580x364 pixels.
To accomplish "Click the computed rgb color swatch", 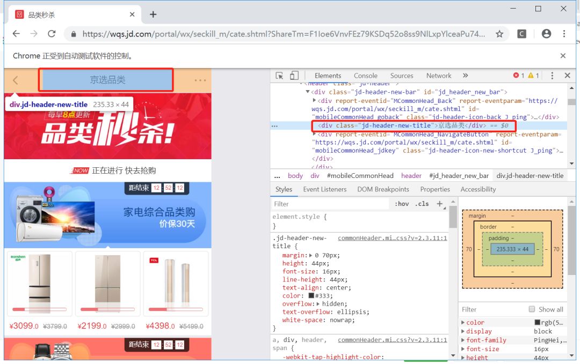I will pyautogui.click(x=538, y=322).
